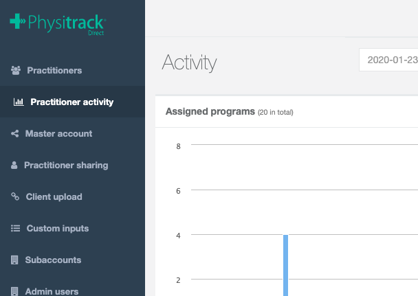Click the share icon beside Master account
The height and width of the screenshot is (296, 418).
(15, 134)
